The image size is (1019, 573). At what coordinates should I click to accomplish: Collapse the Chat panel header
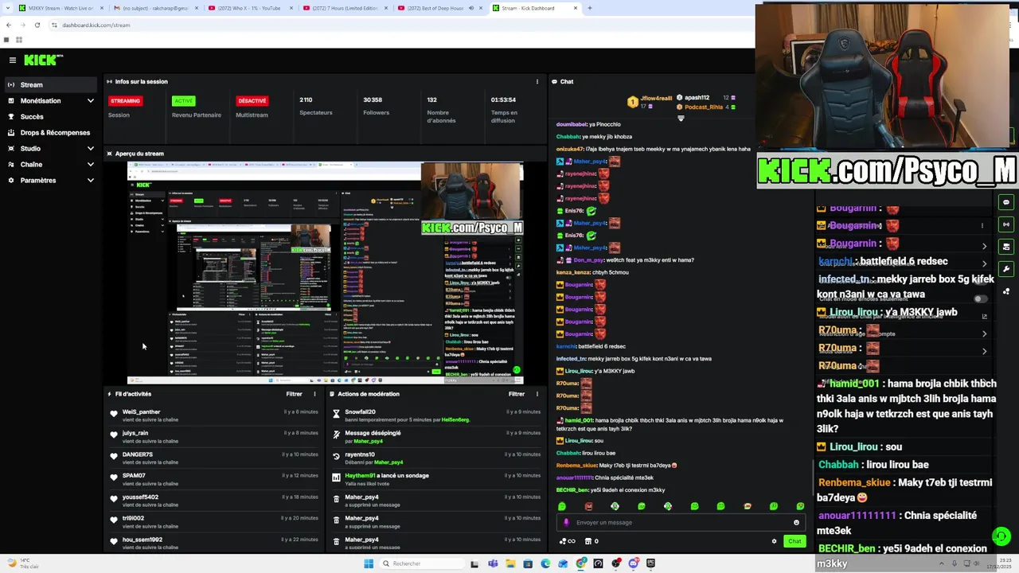[554, 82]
